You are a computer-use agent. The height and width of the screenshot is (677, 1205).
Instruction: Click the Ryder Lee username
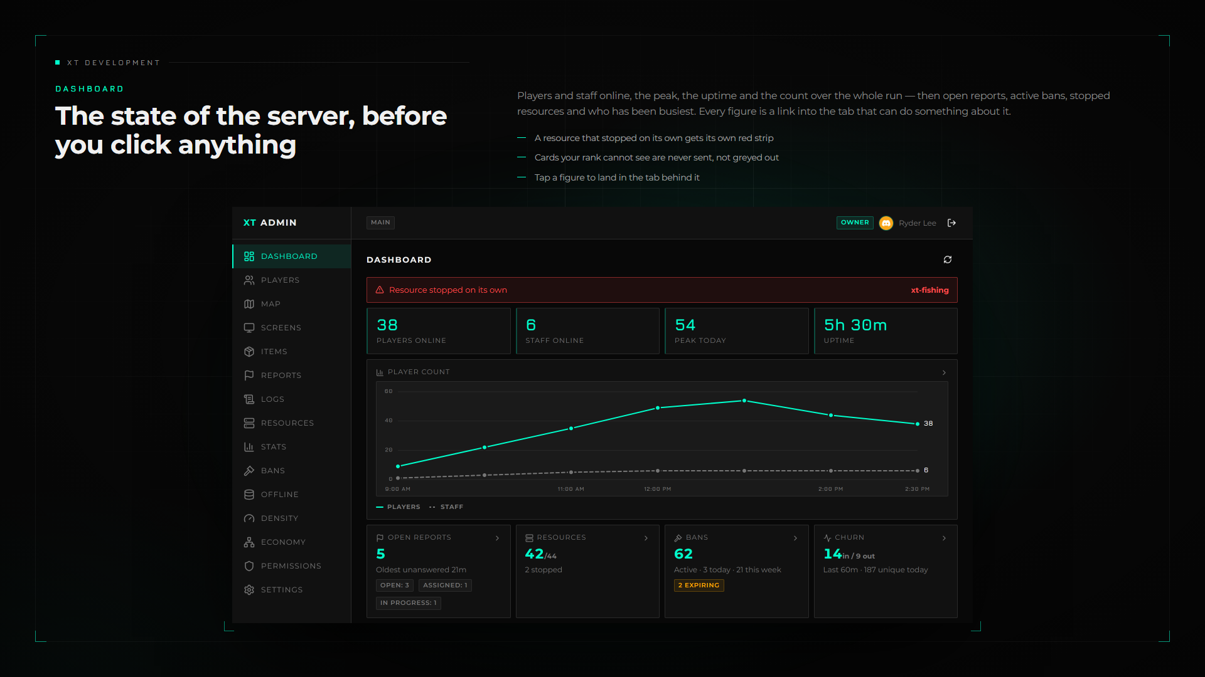(918, 223)
